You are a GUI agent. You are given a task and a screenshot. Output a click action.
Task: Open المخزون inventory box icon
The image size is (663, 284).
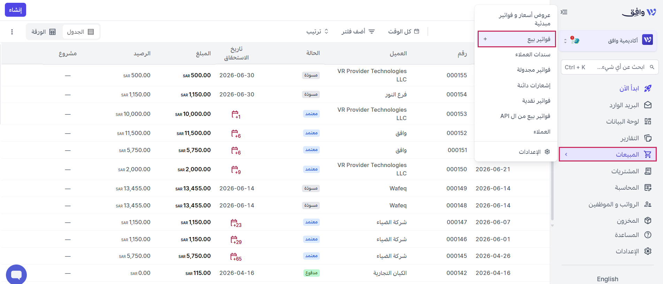point(648,221)
